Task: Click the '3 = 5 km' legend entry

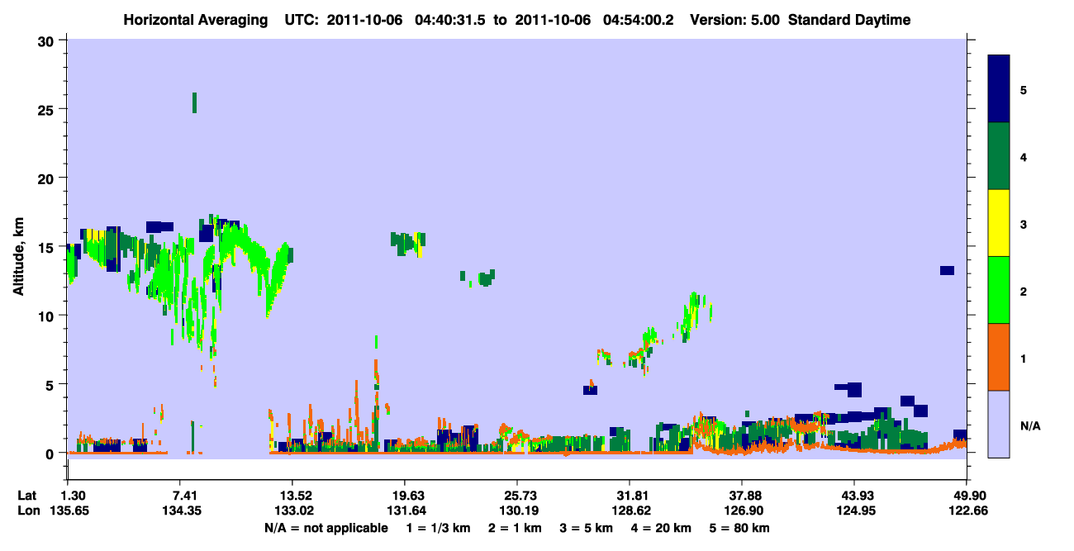Action: click(x=587, y=528)
